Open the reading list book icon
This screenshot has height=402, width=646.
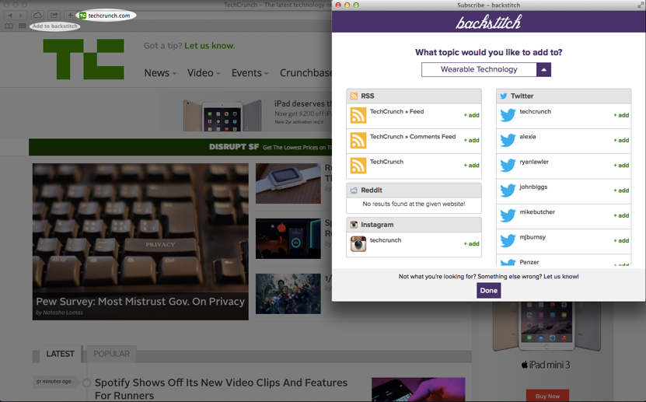coord(9,26)
